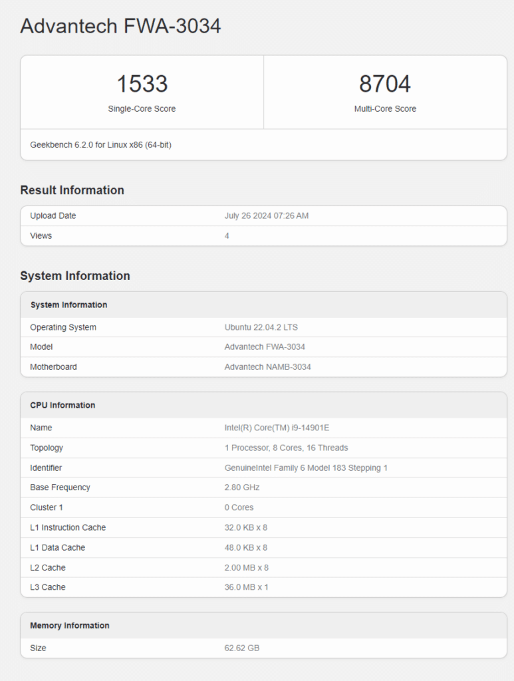Viewport: 514px width, 681px height.
Task: Select the 1 Processor, 8 Cores, 16 Threads value
Action: [x=286, y=448]
